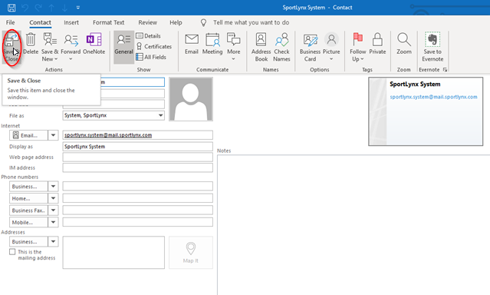Send contact to OneNote
490x295 pixels.
94,44
